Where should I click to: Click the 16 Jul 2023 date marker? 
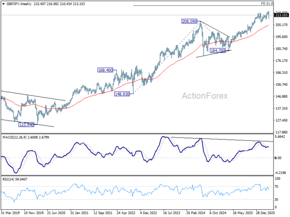pos(172,213)
